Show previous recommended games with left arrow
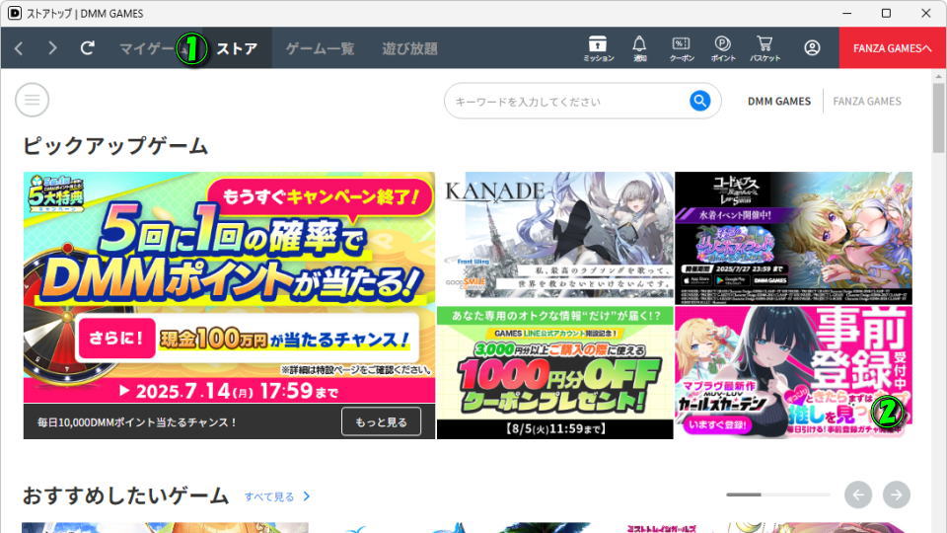The image size is (947, 533). pos(858,495)
